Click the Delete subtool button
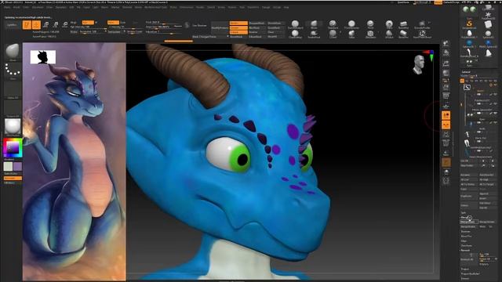 point(469,205)
